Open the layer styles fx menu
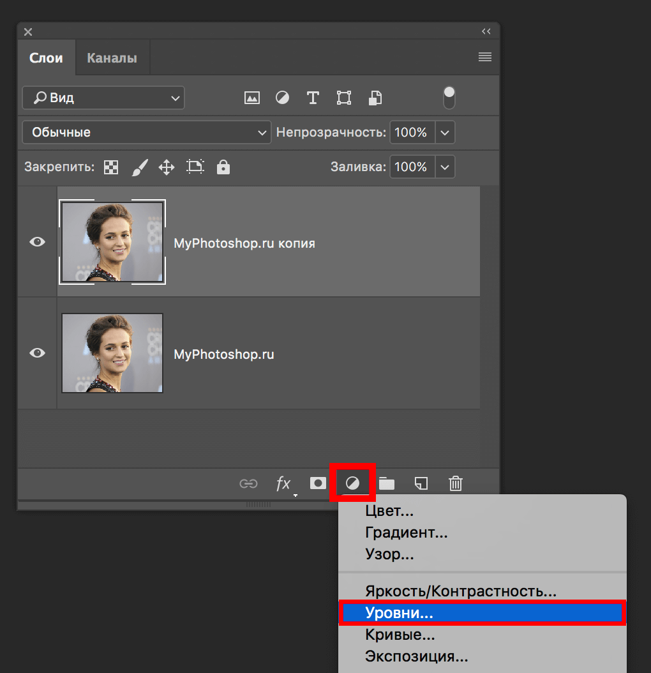651x673 pixels. [283, 483]
